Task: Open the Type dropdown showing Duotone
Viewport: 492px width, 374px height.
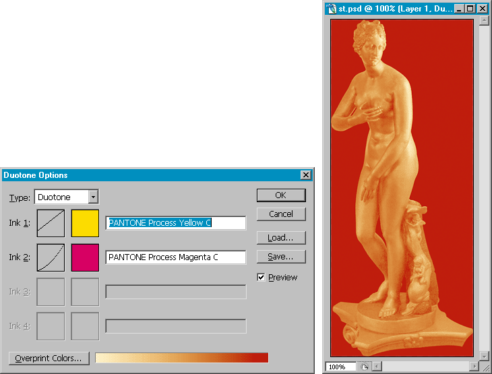Action: pyautogui.click(x=67, y=197)
